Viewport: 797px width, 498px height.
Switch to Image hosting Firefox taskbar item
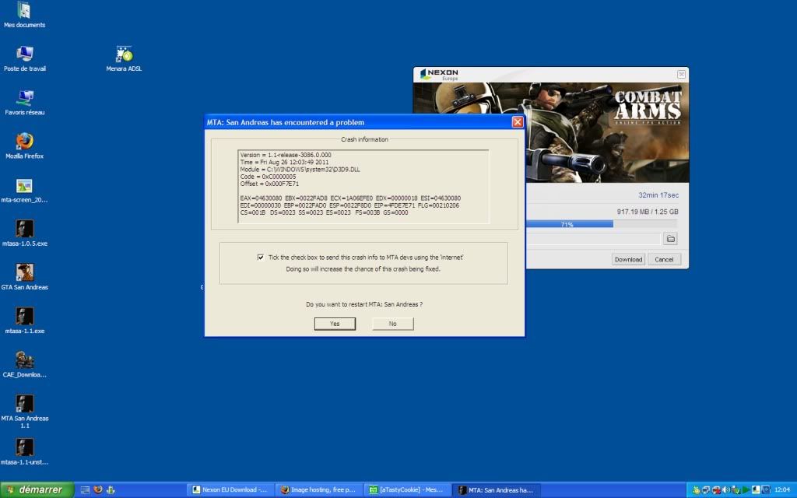coord(319,490)
